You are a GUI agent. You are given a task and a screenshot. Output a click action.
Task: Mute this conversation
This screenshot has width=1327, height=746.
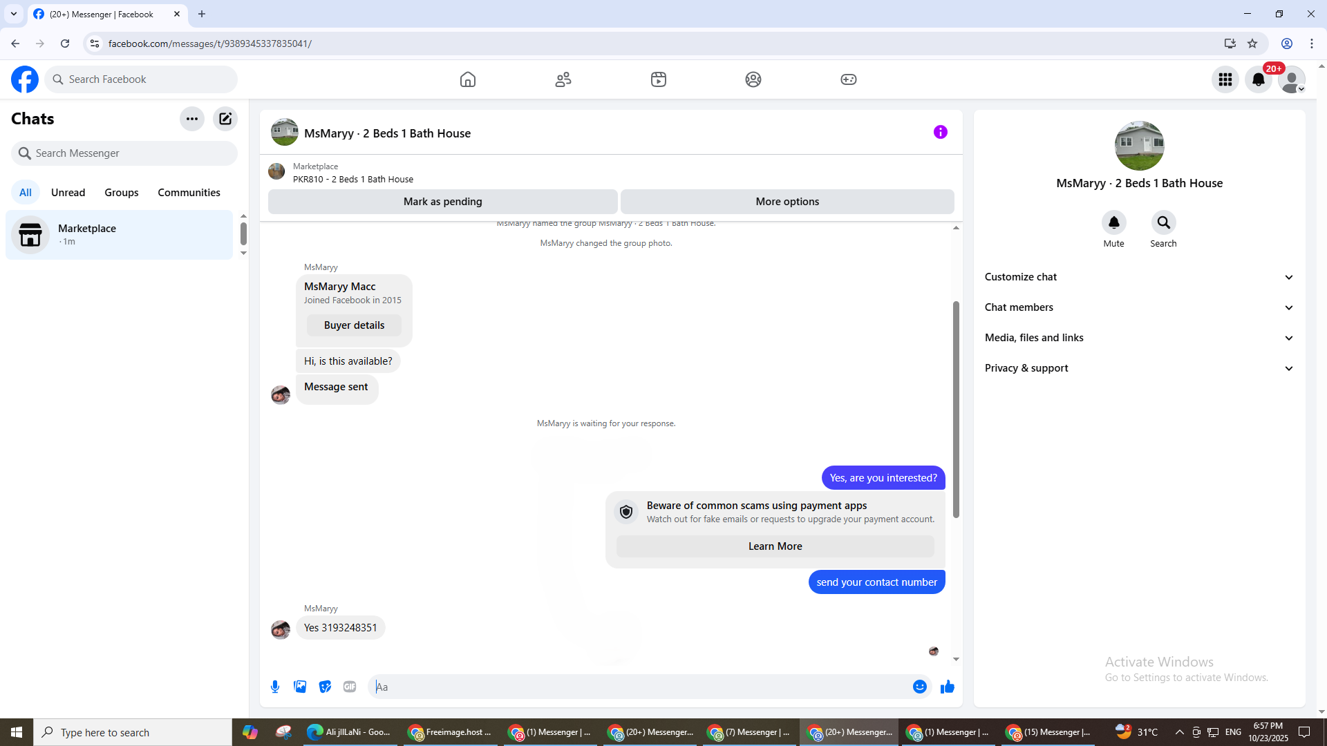click(1113, 223)
